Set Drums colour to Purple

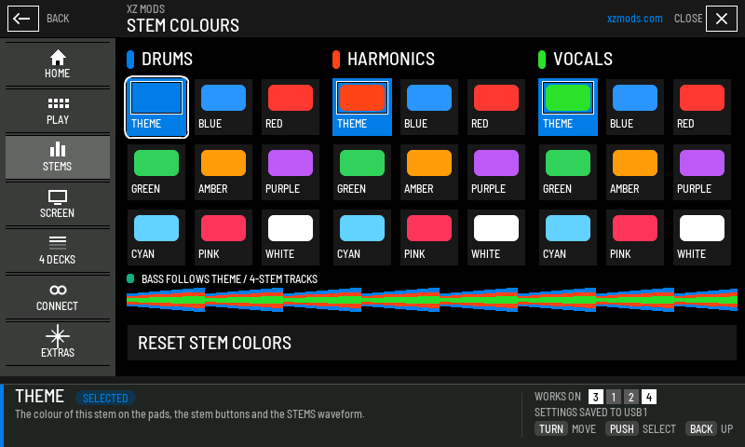tap(291, 172)
